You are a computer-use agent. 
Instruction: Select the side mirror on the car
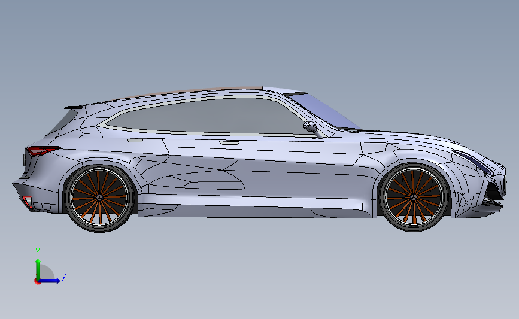(311, 127)
